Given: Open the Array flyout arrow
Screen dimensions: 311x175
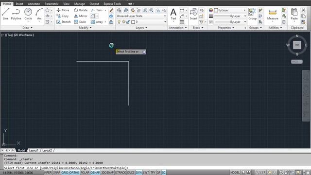Looking at the screenshot, I should click(105, 22).
